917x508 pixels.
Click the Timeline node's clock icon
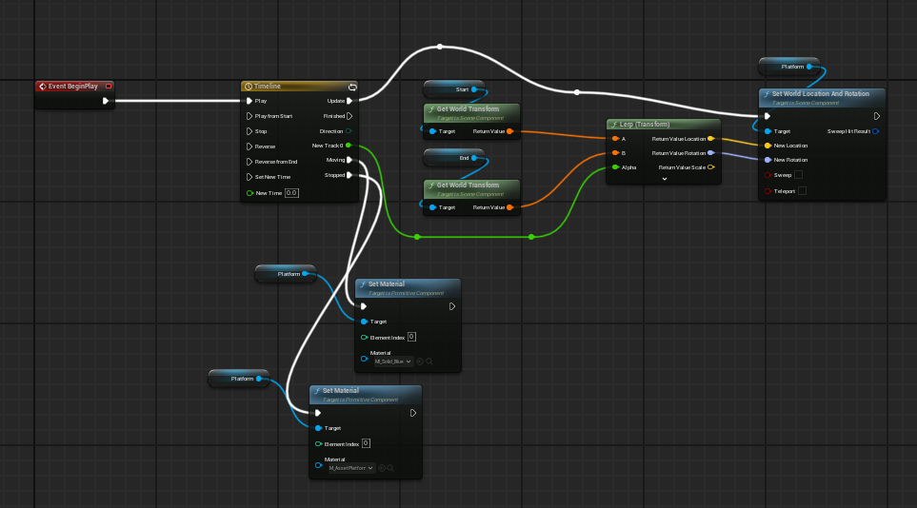(248, 86)
